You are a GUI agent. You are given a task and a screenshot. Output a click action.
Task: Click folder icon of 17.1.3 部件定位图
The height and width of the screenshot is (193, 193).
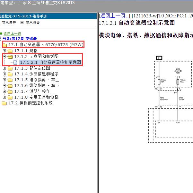click(10, 68)
